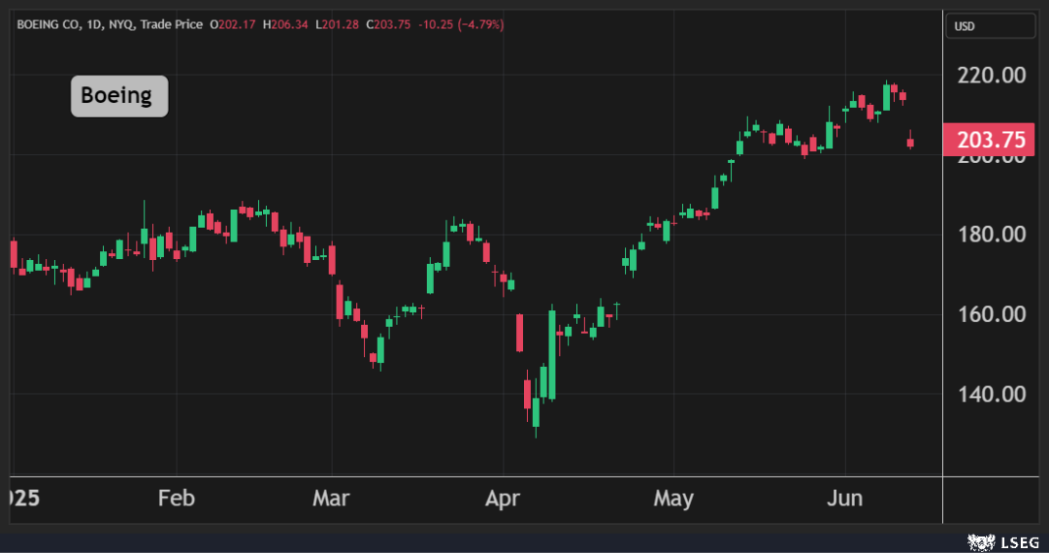The image size is (1049, 553).
Task: Click the open value O202.17
Action: click(231, 24)
